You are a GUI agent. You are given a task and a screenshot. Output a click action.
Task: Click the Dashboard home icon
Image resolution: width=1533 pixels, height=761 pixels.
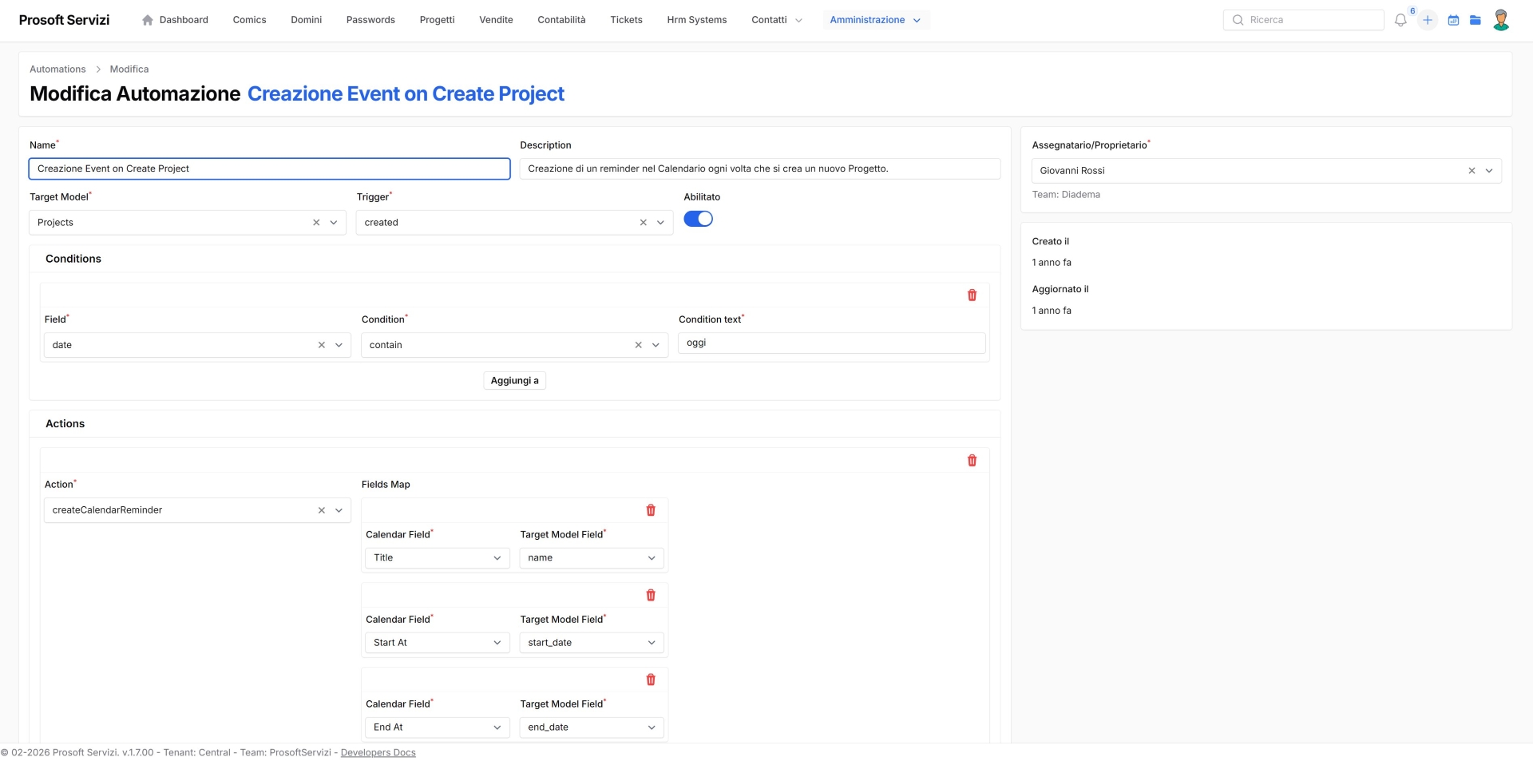(148, 20)
